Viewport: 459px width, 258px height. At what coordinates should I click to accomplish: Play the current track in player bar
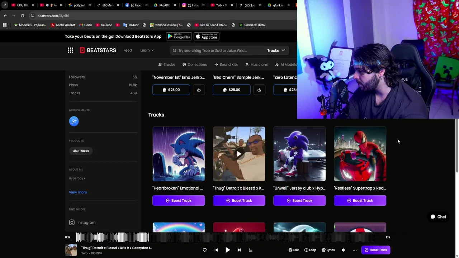228,250
